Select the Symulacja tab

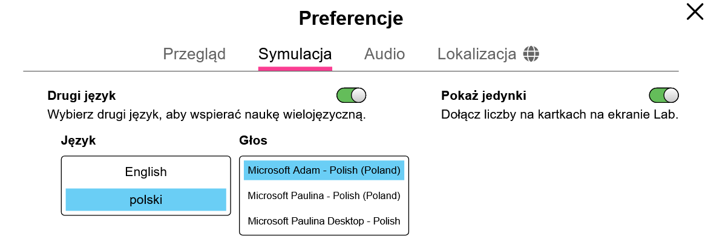(295, 54)
